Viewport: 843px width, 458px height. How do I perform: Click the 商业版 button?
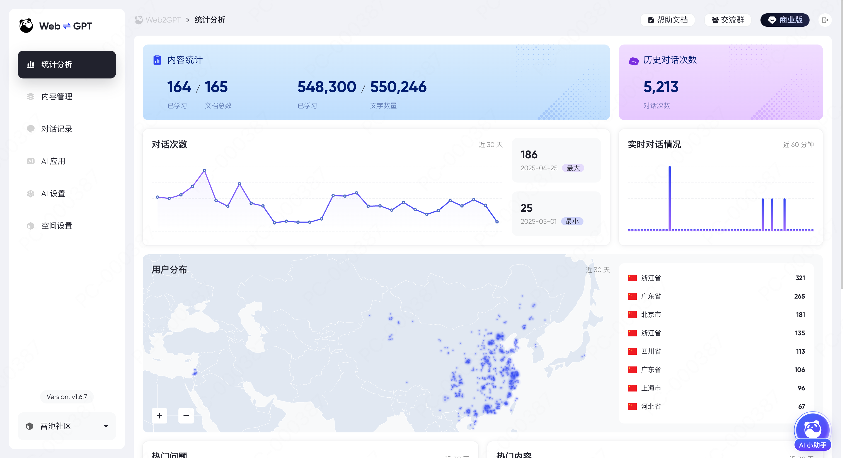click(x=785, y=20)
